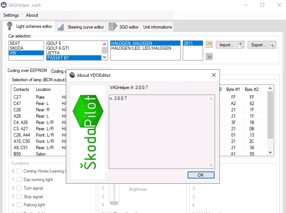The width and height of the screenshot is (286, 213).
Task: Click the up arrow icon on Import button
Action: click(x=240, y=45)
